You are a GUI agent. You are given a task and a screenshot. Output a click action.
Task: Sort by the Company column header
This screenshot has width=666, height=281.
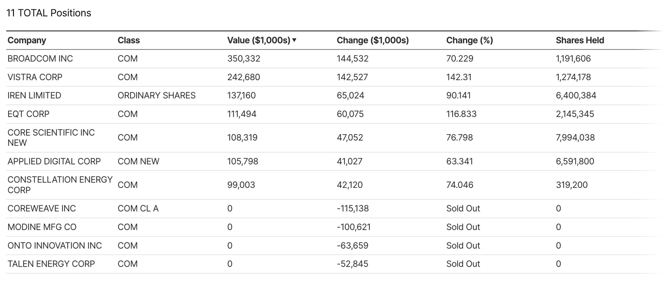[27, 40]
